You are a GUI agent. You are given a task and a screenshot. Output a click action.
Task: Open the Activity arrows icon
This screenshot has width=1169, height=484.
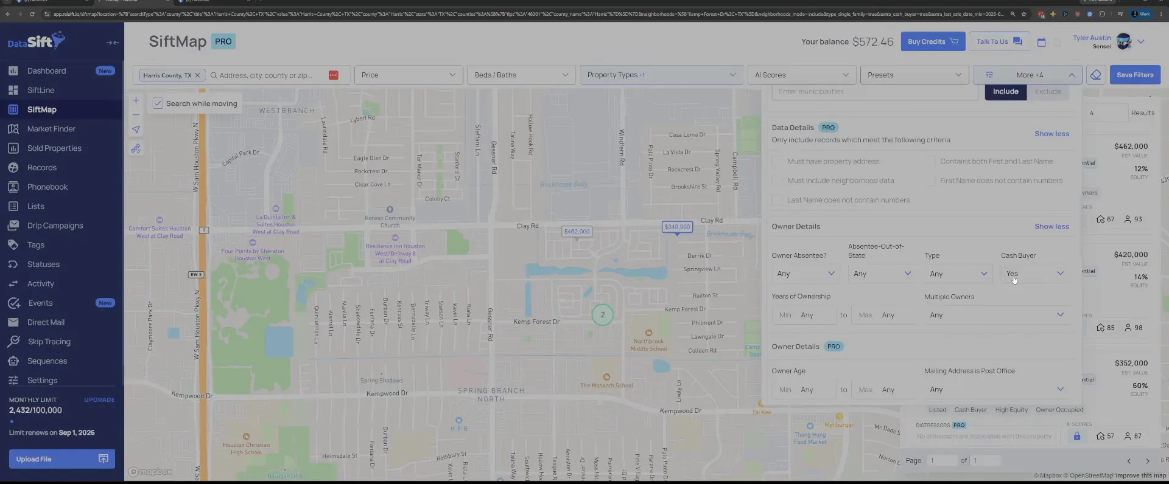point(13,283)
